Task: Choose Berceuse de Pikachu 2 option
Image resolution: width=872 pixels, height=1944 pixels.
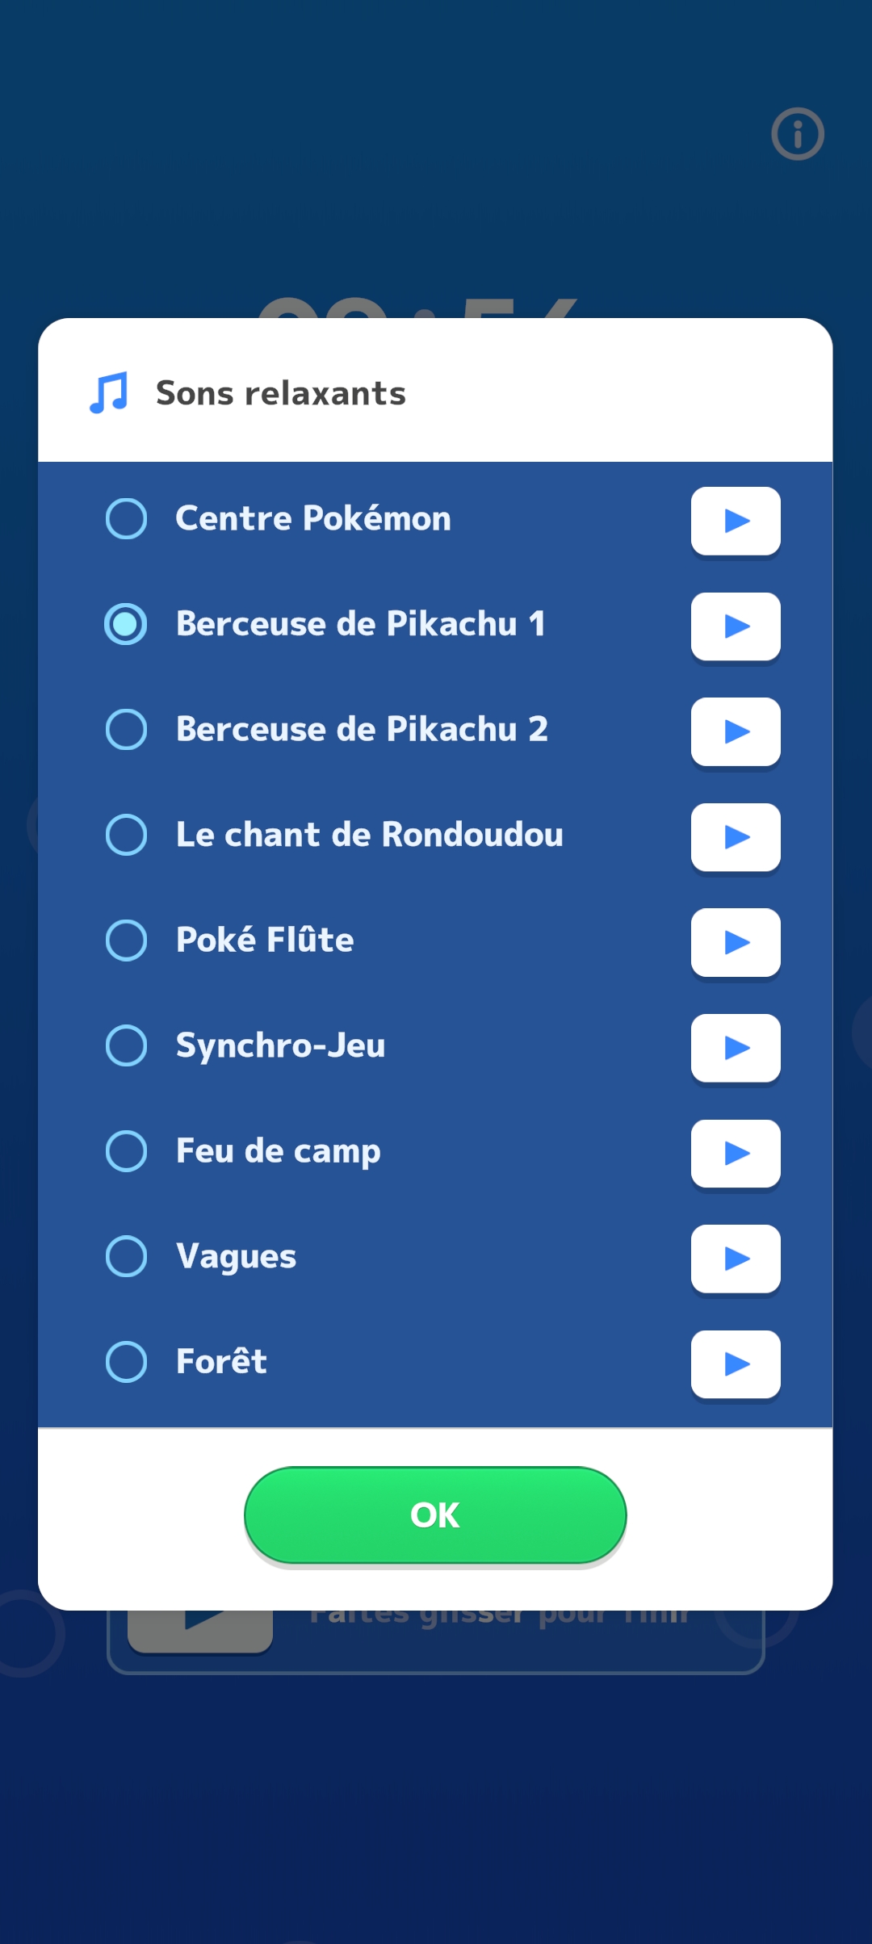Action: (127, 729)
